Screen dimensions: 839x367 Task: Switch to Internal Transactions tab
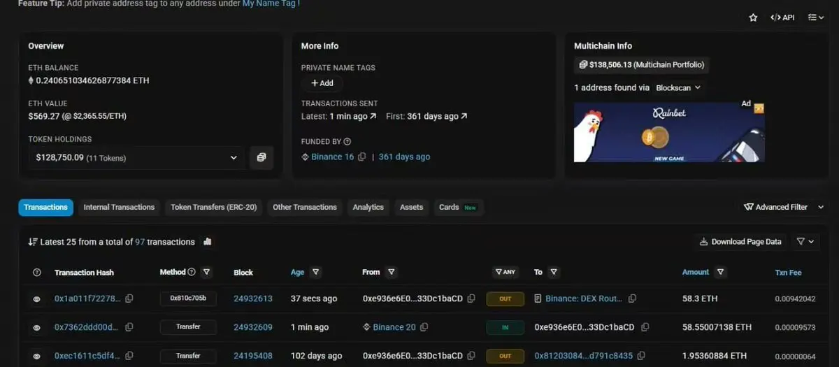[119, 207]
